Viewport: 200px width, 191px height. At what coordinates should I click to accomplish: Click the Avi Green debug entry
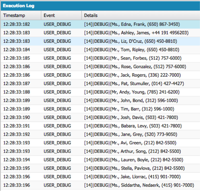tap(100, 143)
